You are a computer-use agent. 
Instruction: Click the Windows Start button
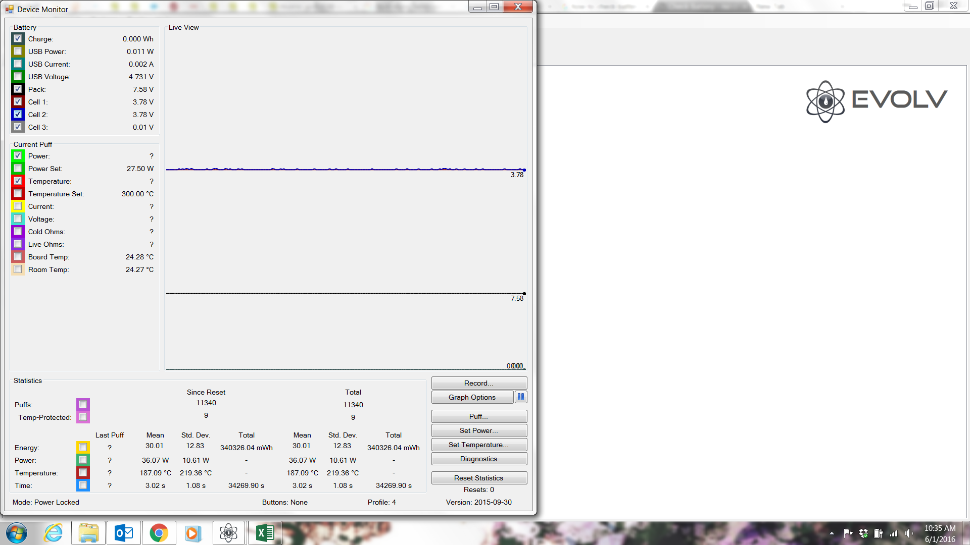coord(17,533)
